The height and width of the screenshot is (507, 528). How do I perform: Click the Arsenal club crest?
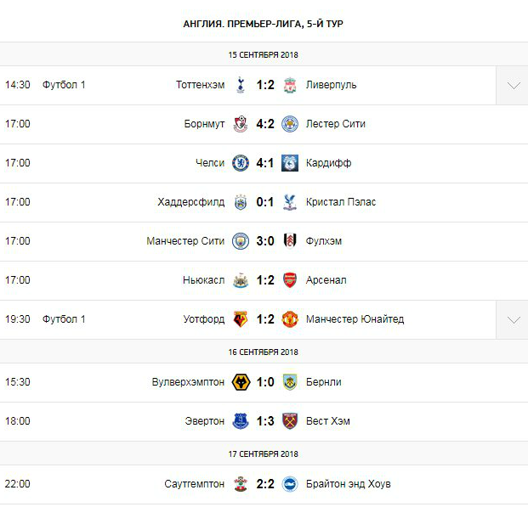[290, 280]
